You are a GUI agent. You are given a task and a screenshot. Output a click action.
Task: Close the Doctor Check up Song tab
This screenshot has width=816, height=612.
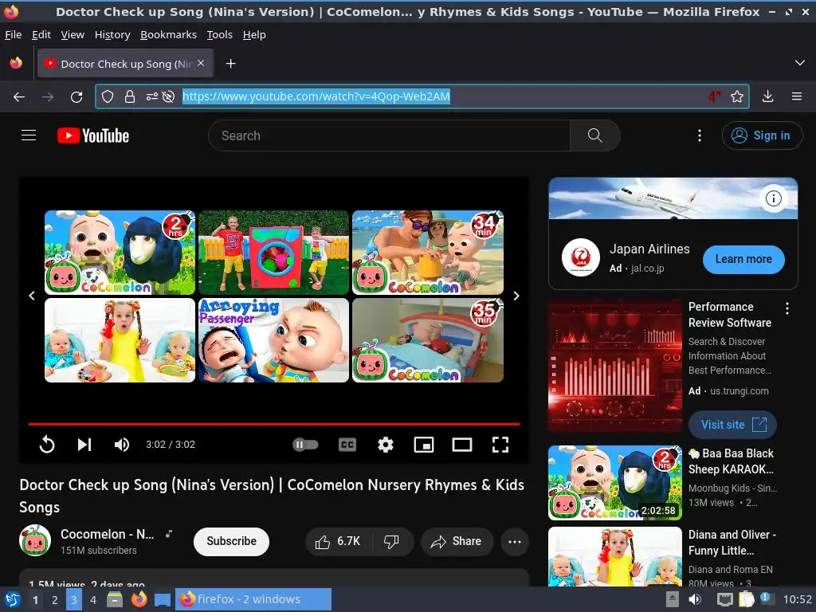pyautogui.click(x=201, y=63)
